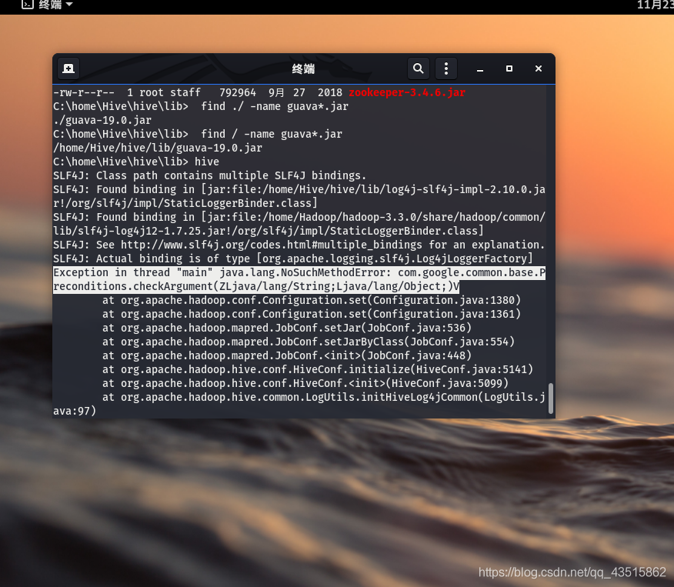Minimize the terminal window
Viewport: 674px width, 587px height.
point(480,68)
